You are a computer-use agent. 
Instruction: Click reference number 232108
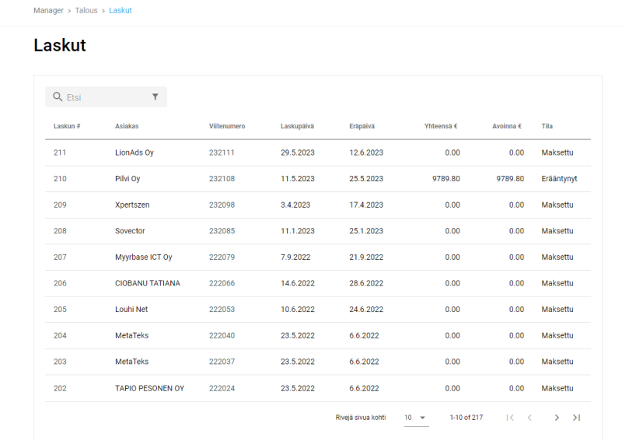(222, 179)
